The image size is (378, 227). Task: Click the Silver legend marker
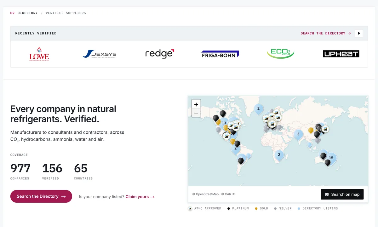(275, 209)
